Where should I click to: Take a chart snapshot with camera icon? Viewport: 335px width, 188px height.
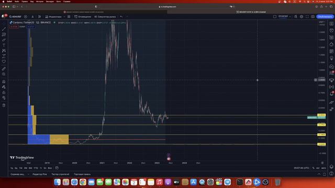[x=313, y=16]
